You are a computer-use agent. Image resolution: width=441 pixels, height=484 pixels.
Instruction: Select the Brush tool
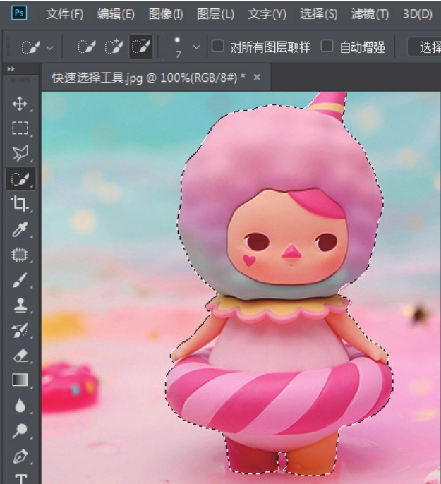point(20,280)
